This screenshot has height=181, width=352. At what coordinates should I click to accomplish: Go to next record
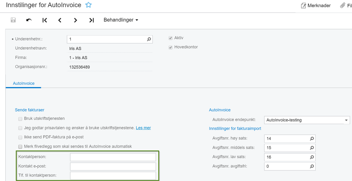pos(75,20)
